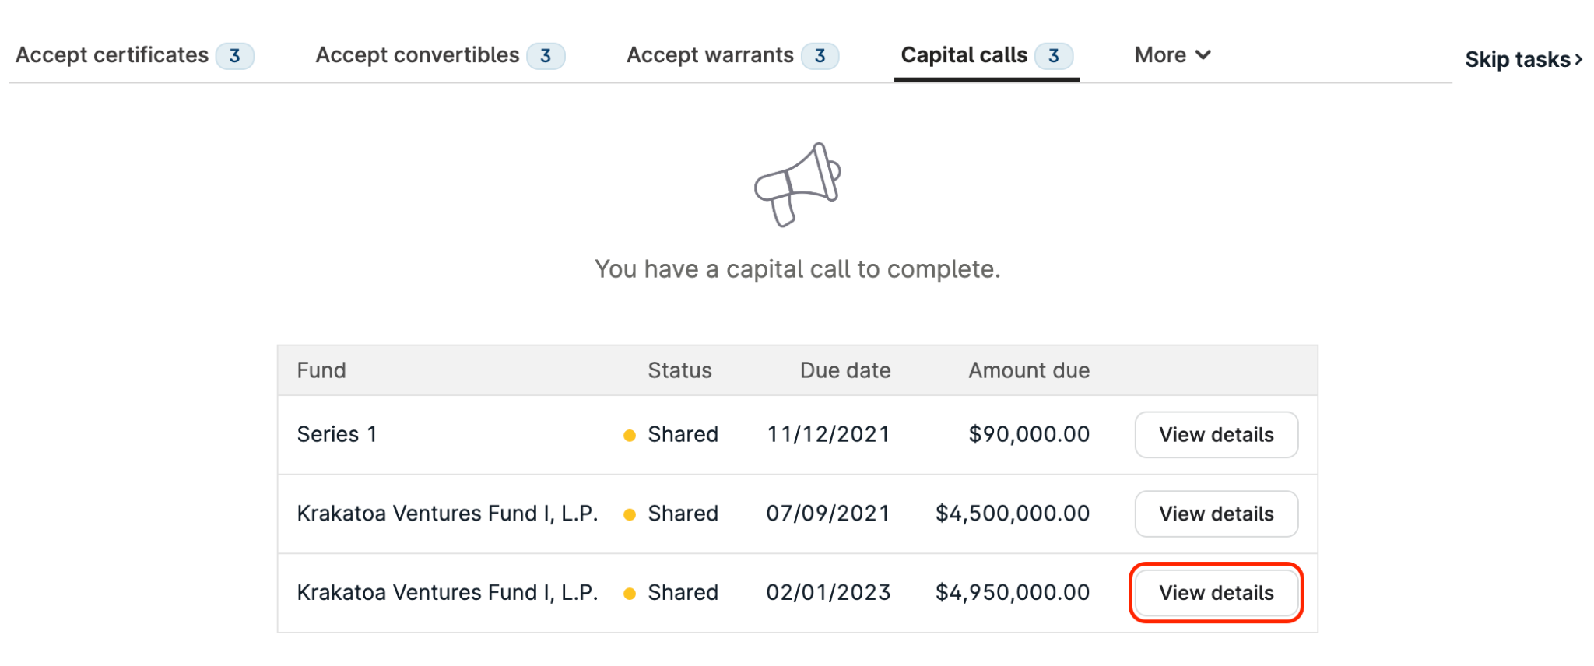Click the megaphone illustration icon

pyautogui.click(x=795, y=184)
